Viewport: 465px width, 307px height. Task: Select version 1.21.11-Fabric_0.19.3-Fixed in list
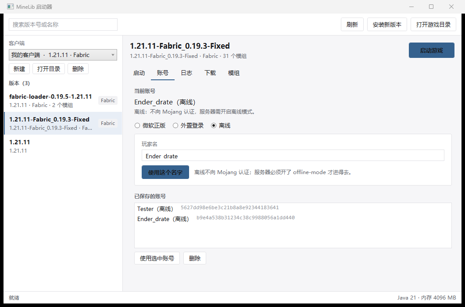(63, 123)
